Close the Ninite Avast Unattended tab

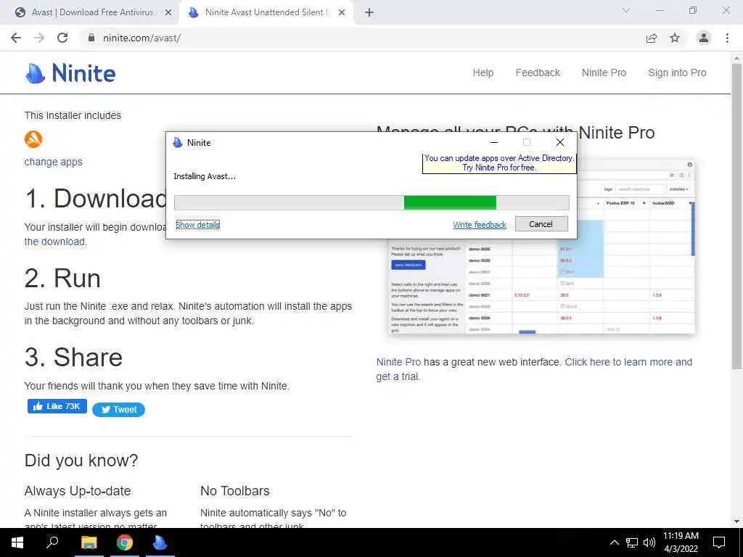[342, 13]
